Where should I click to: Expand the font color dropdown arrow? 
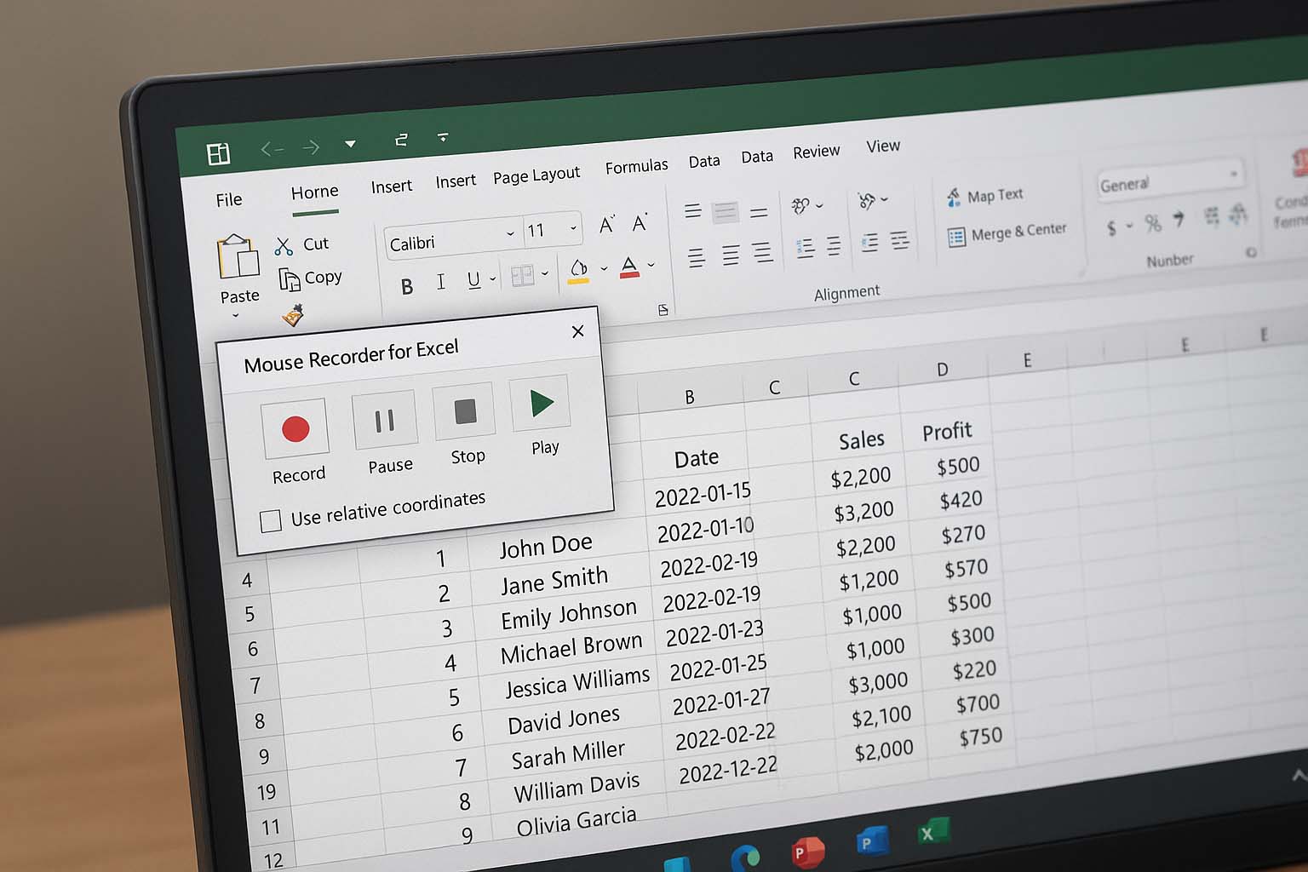651,264
